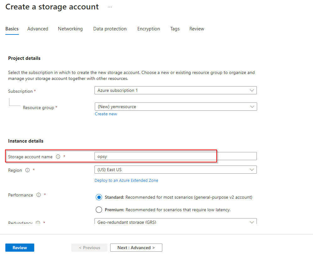Click info icon beside Storage account name

(x=58, y=157)
